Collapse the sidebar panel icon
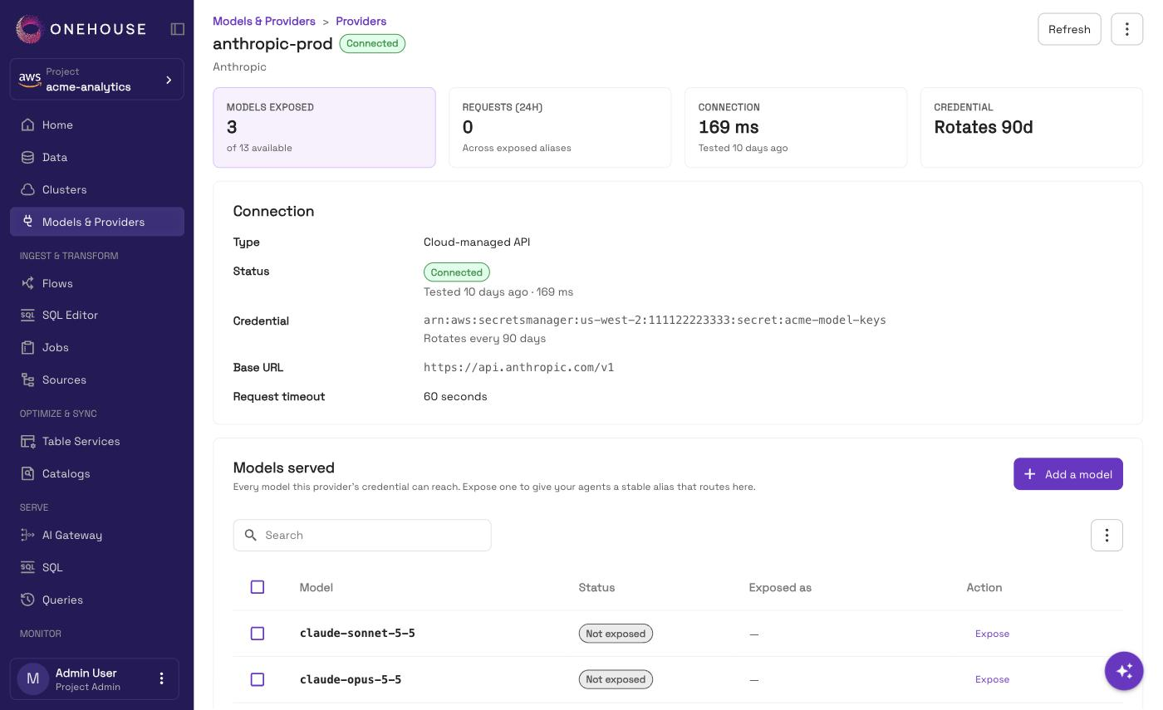1163x710 pixels. click(178, 29)
